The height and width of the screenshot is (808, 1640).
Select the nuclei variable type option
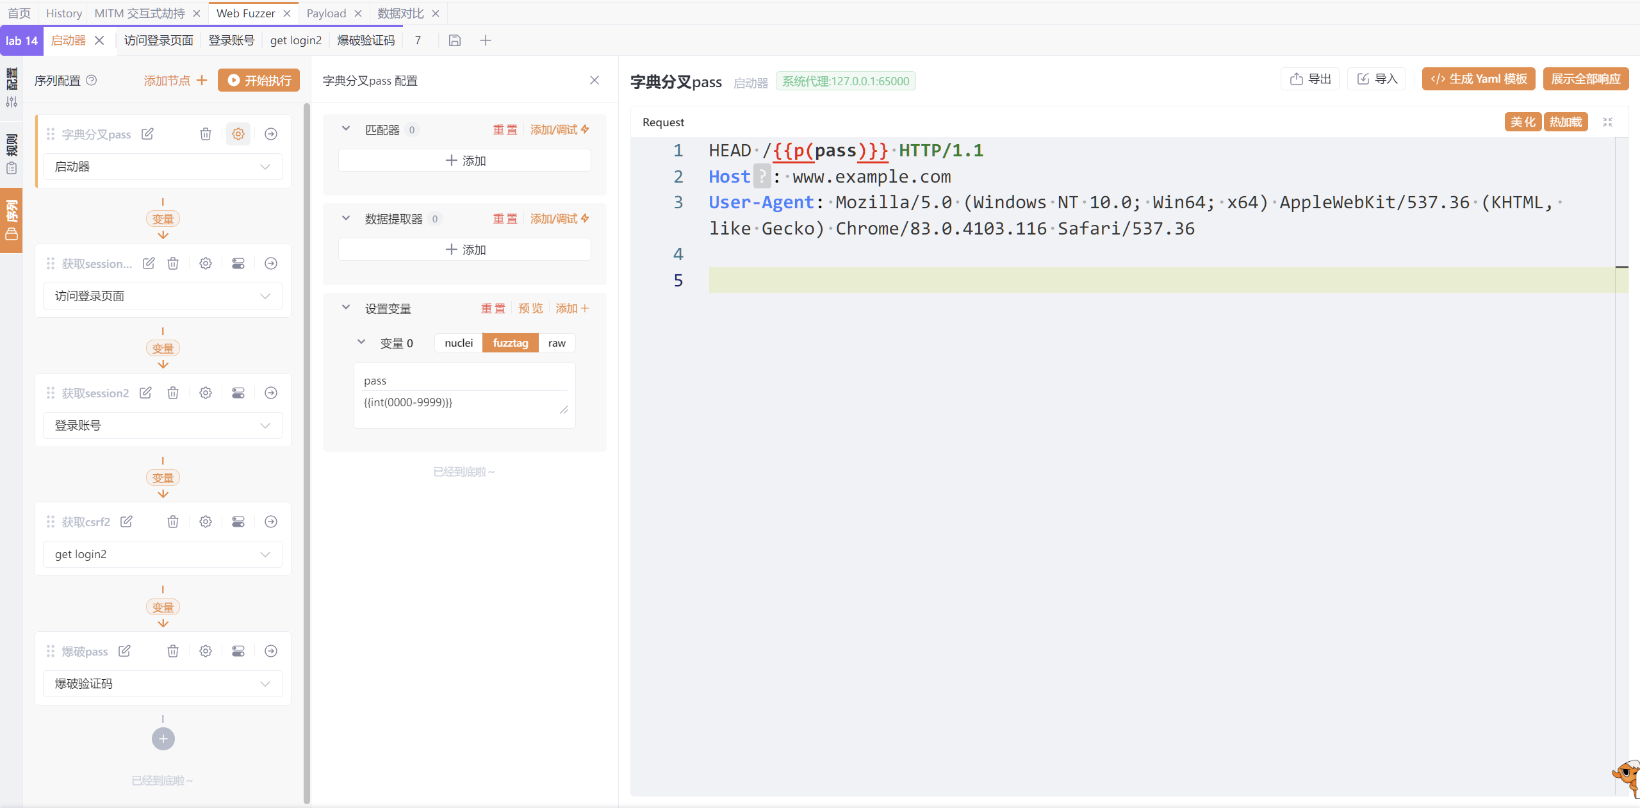(x=459, y=343)
